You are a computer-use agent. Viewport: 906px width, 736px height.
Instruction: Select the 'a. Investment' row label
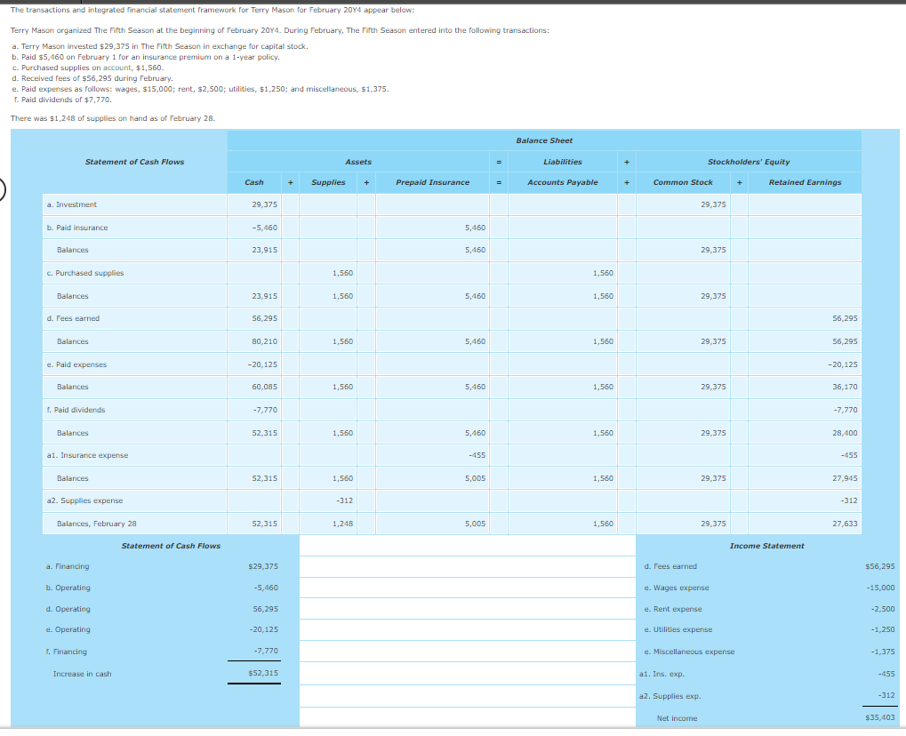click(72, 204)
